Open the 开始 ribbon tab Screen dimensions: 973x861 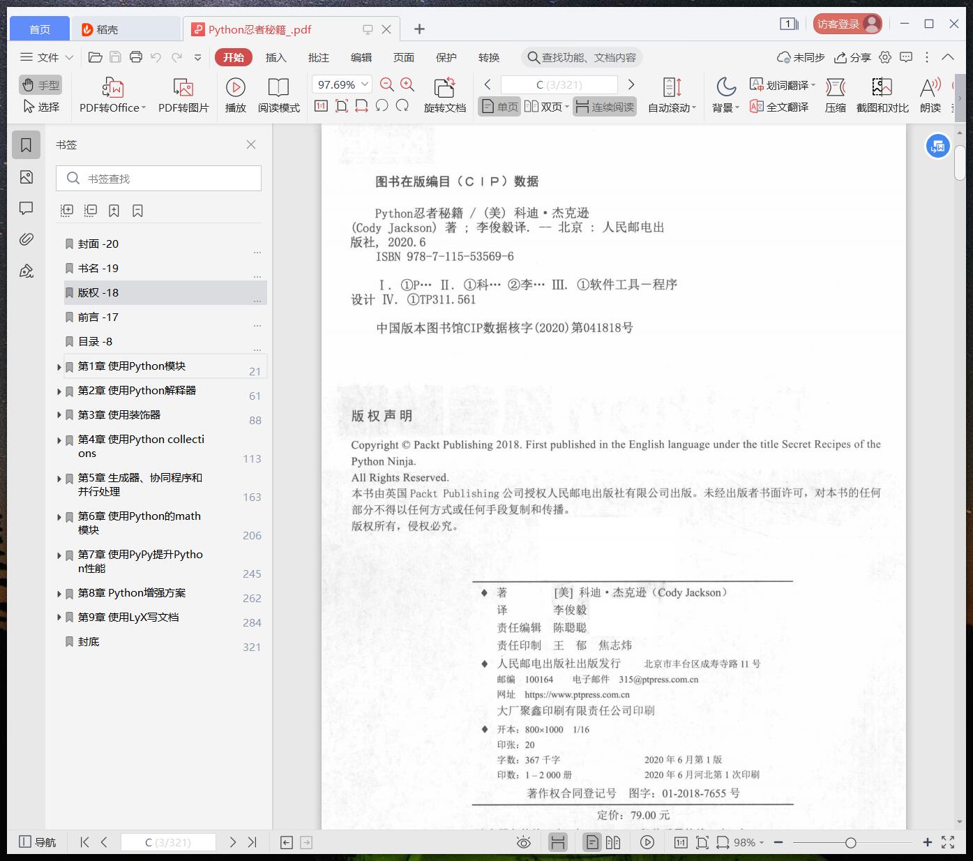click(x=234, y=57)
